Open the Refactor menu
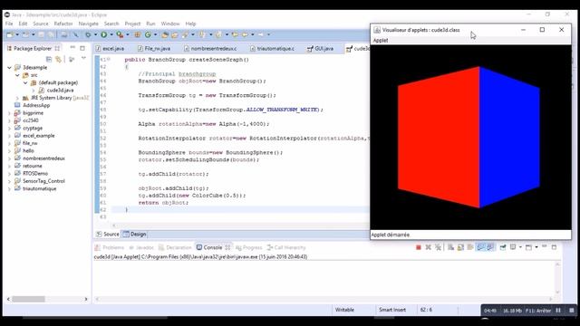 [x=63, y=24]
